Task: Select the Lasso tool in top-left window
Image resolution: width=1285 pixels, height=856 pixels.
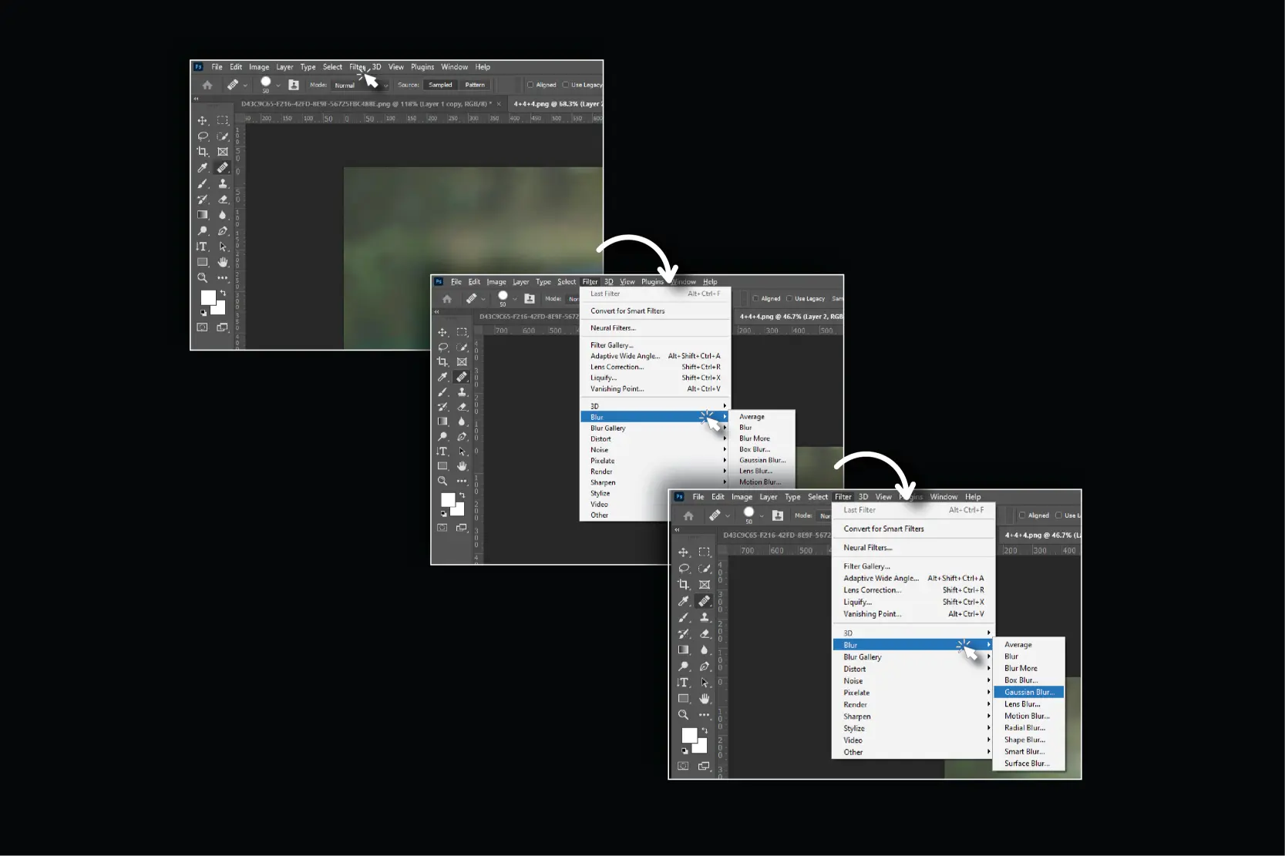Action: (202, 136)
